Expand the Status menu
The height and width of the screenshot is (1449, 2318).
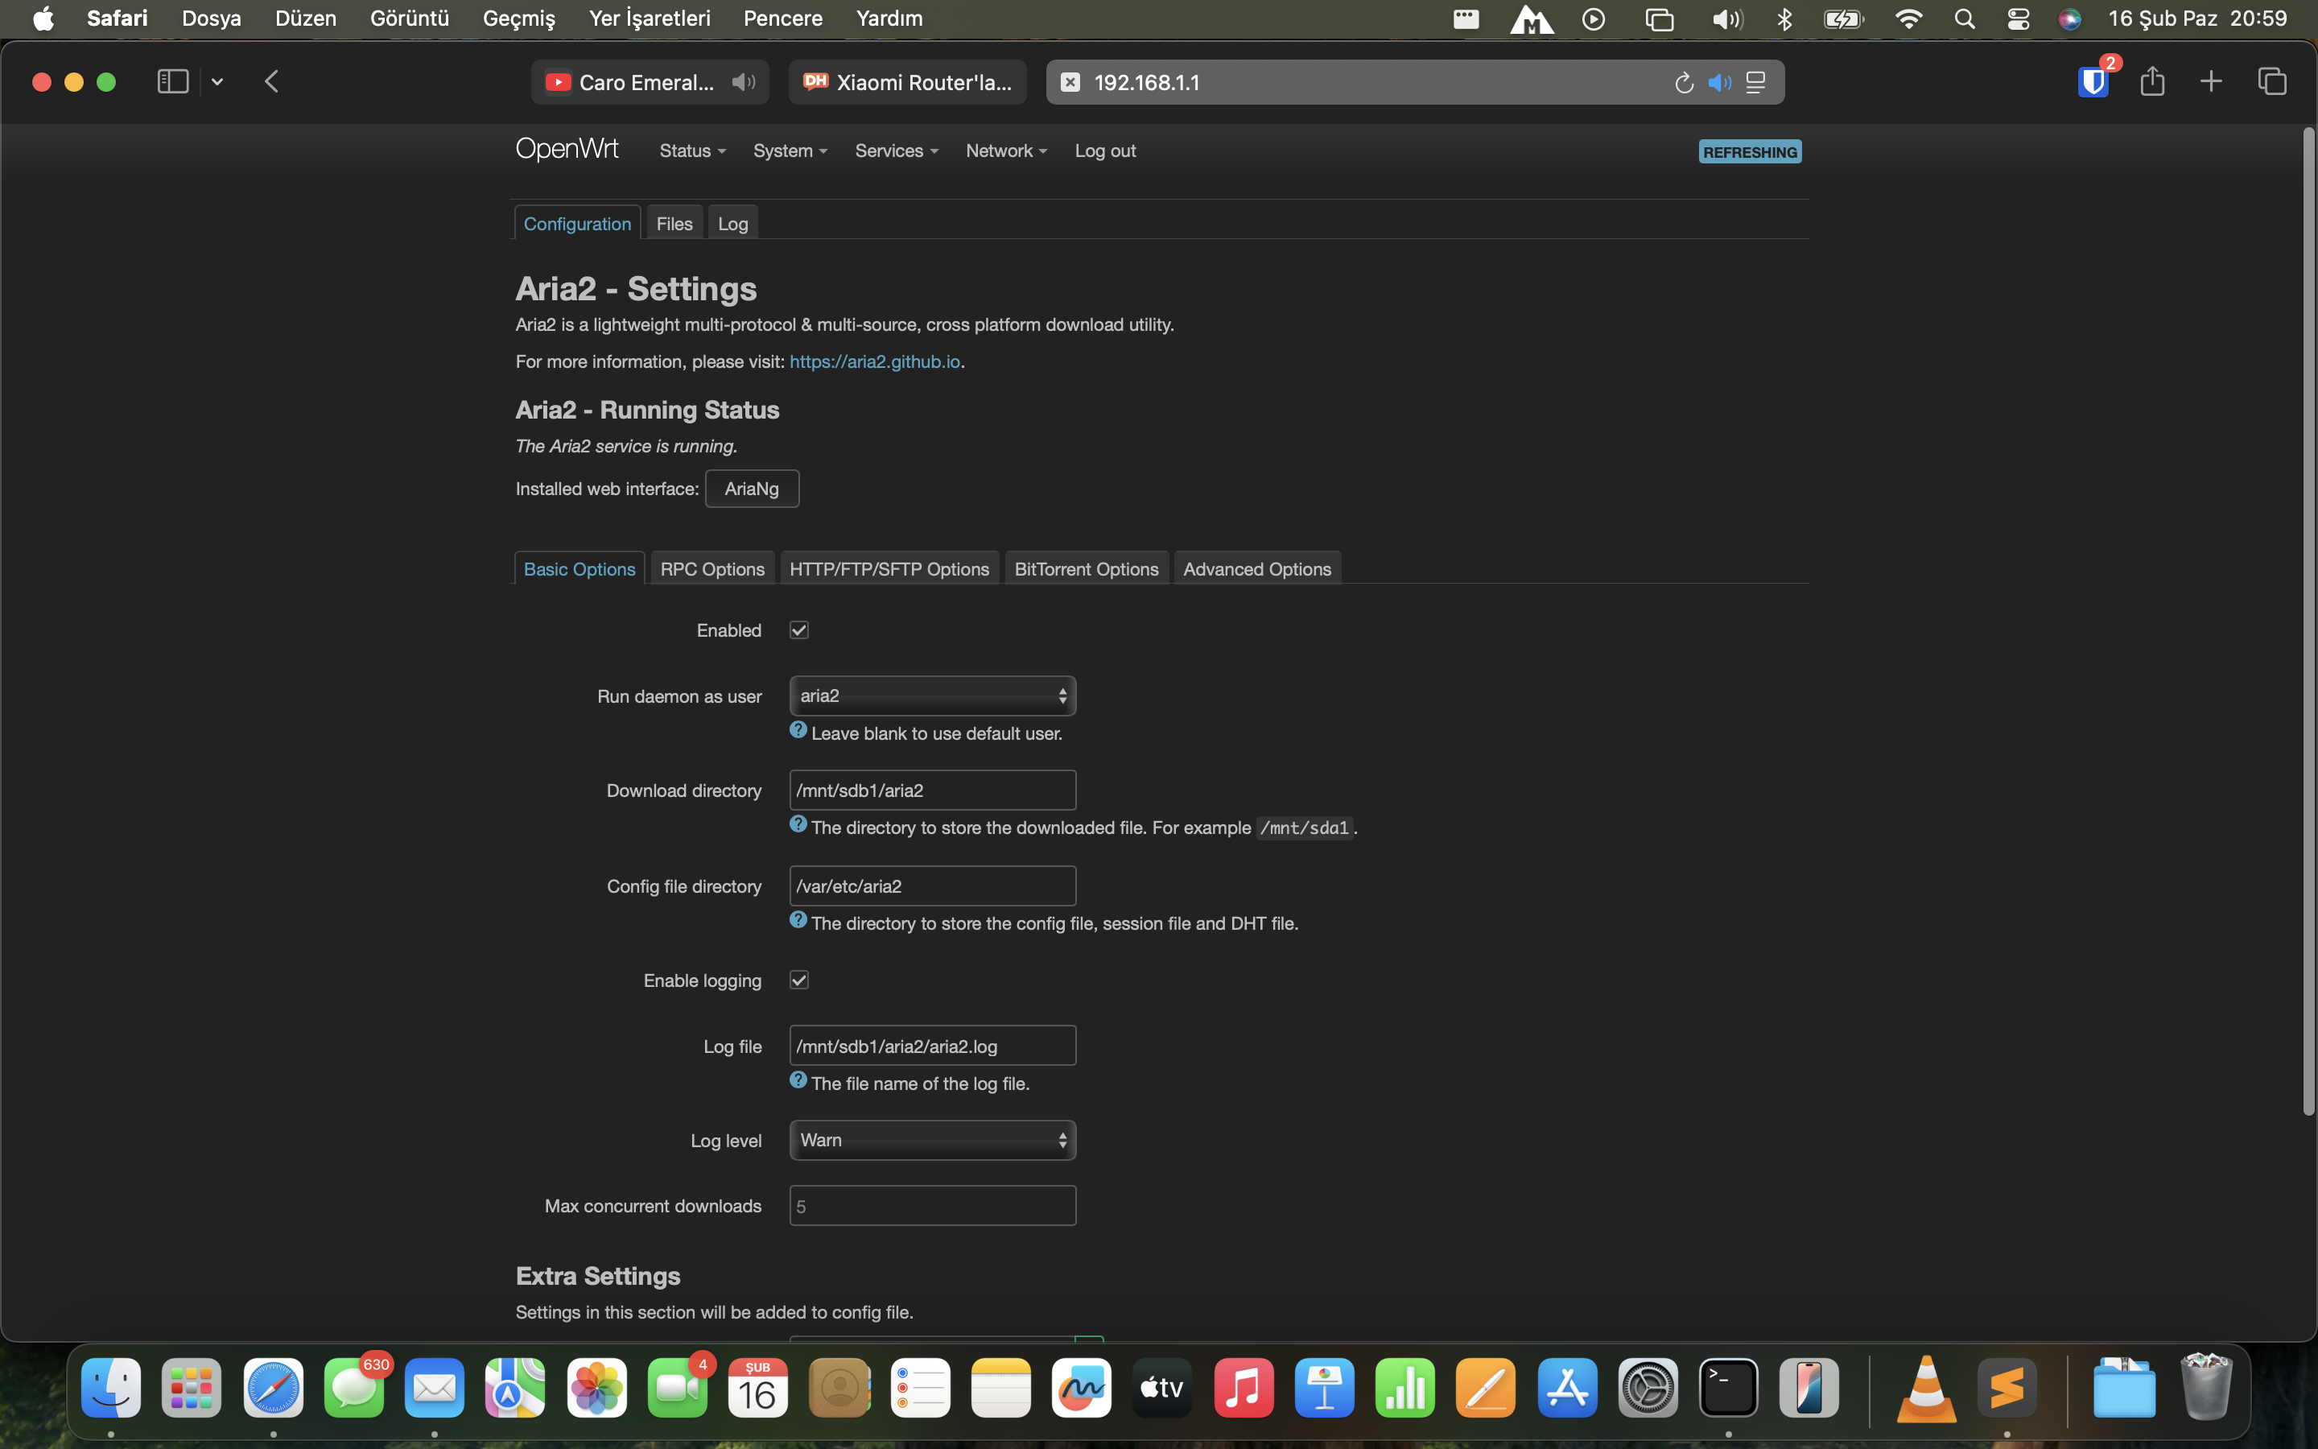692,151
